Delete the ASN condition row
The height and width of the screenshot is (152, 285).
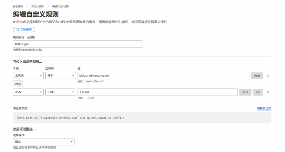268,92
